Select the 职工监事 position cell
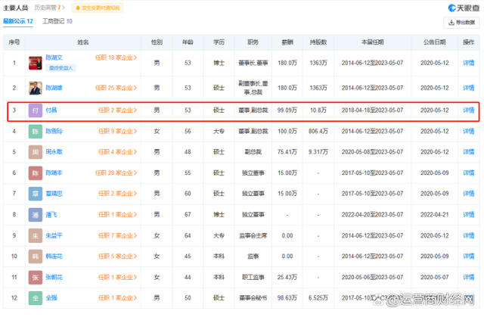Image resolution: width=484 pixels, height=317 pixels. pos(253,277)
